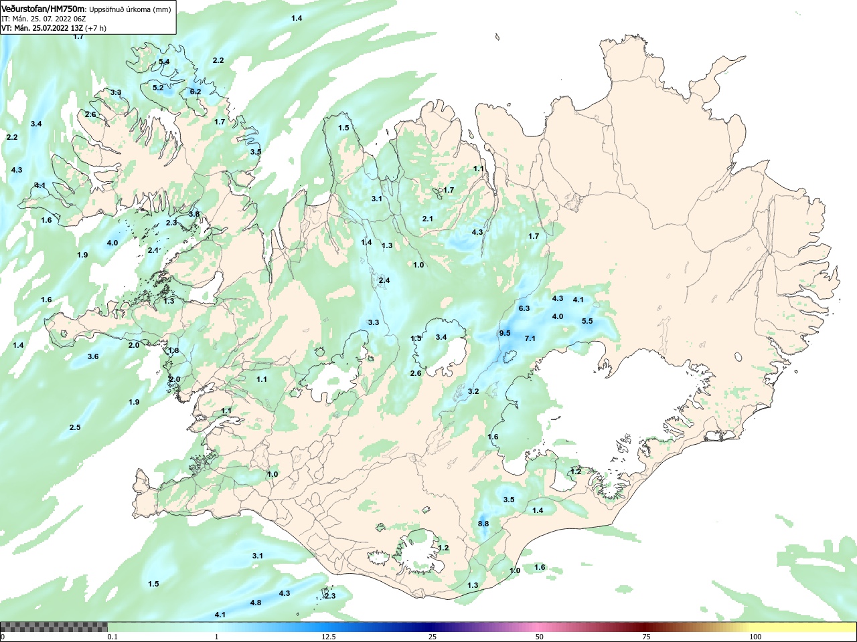Image resolution: width=857 pixels, height=642 pixels.
Task: Click the 'IT: Mán. 25. 07. 2022 06Z' line
Action: click(44, 19)
